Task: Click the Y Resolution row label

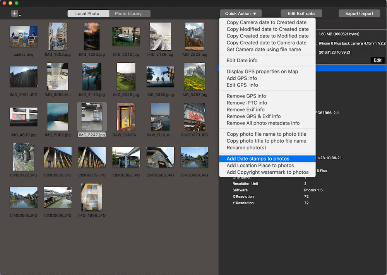Action: [x=243, y=203]
